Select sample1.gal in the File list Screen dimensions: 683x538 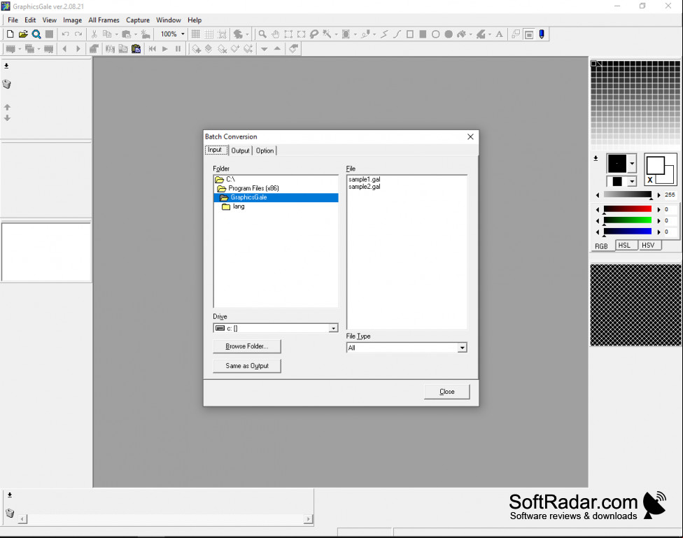click(x=364, y=179)
